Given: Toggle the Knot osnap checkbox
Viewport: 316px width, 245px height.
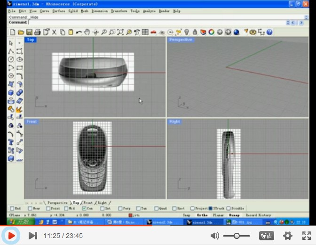Looking at the screenshot, I should click(x=174, y=208).
